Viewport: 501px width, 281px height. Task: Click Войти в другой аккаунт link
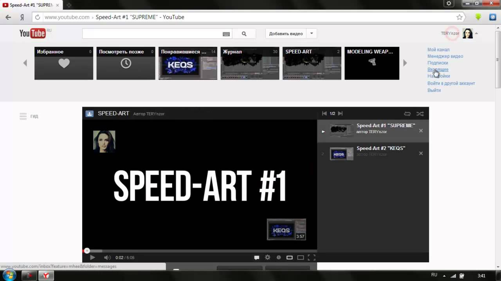[451, 83]
